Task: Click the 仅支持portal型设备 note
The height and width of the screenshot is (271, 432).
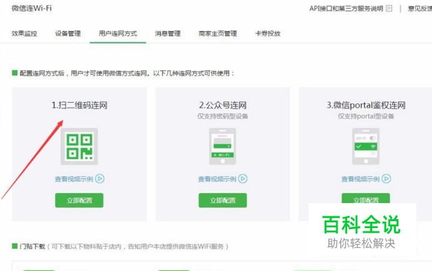Action: (366, 116)
